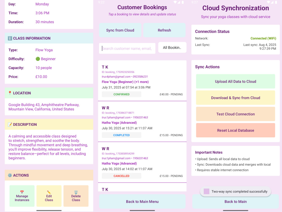The height and width of the screenshot is (212, 282).
Task: Tap Download & Sync from Cloud
Action: pyautogui.click(x=235, y=98)
